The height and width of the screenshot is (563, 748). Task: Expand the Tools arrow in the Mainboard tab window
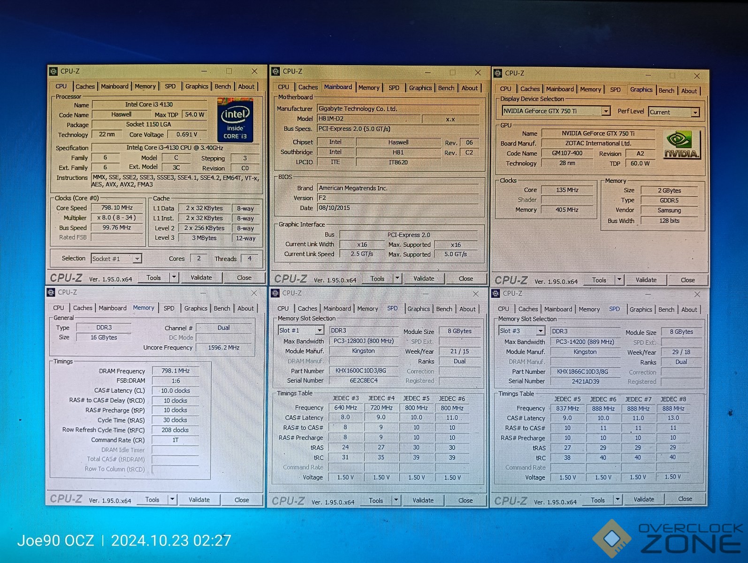click(x=397, y=278)
